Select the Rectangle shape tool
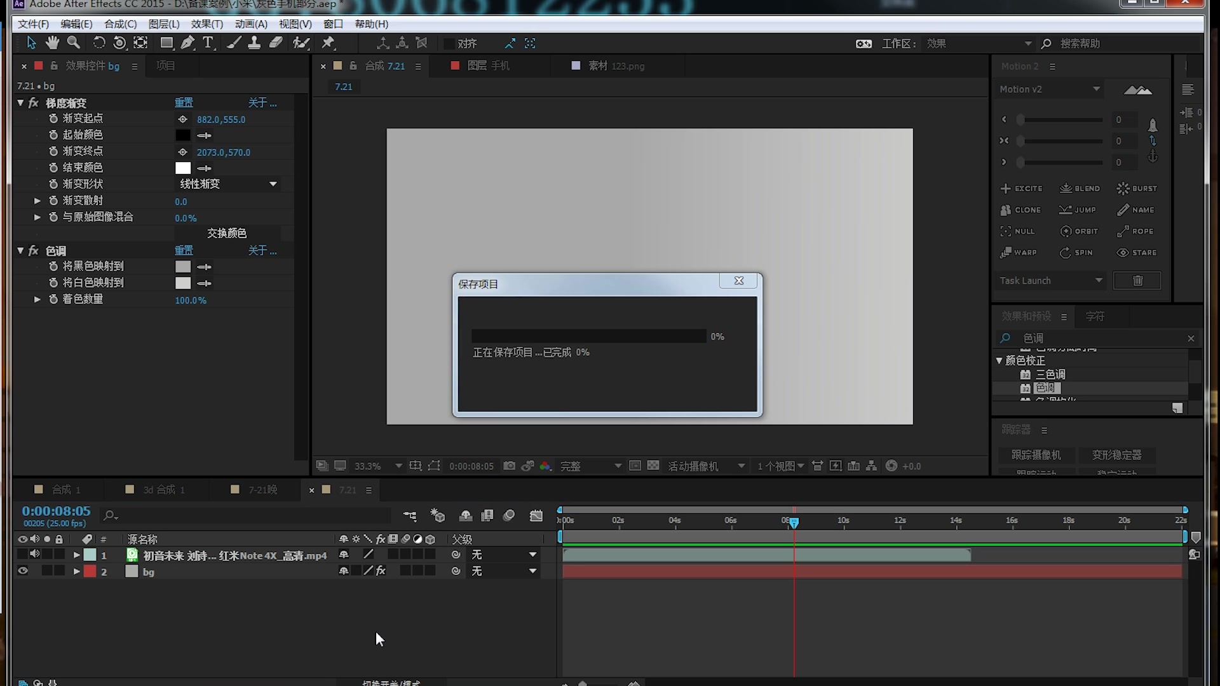The width and height of the screenshot is (1220, 686). 166,43
